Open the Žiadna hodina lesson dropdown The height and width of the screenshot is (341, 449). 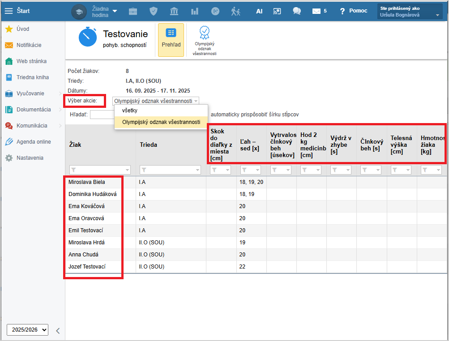104,12
